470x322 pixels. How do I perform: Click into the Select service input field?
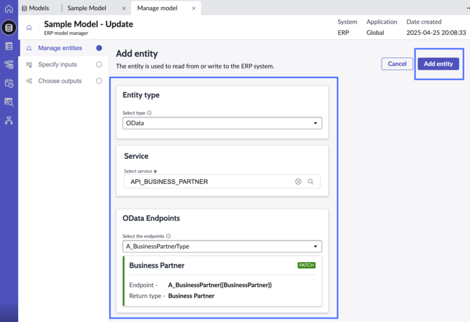222,181
